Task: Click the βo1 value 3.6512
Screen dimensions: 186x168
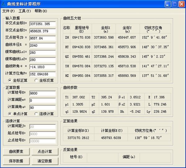Action: pos(136,97)
